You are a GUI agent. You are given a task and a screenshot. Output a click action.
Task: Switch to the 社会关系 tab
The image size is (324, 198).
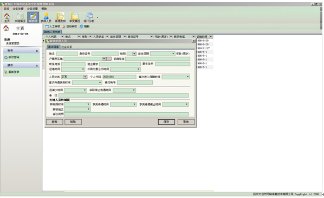click(x=67, y=47)
